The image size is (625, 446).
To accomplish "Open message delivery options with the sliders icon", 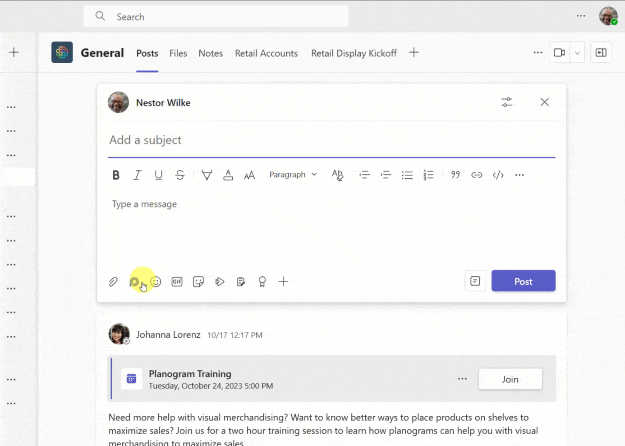I will coord(506,102).
